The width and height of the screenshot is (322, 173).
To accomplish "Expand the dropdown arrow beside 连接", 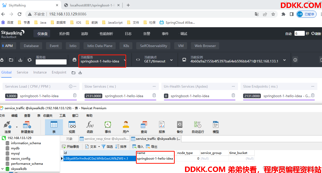I will click(17, 127).
